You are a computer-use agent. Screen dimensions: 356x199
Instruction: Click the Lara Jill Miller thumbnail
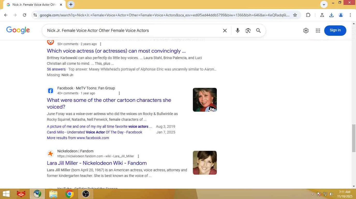(205, 163)
